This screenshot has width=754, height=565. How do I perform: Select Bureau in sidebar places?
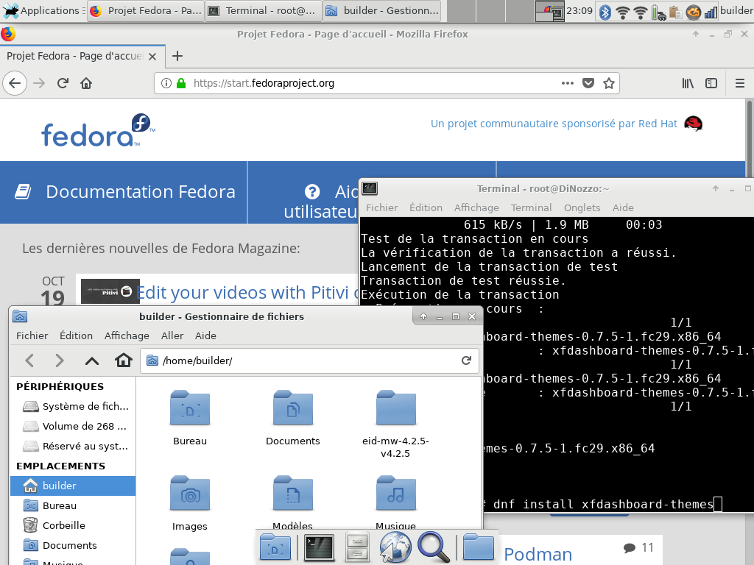point(73,505)
